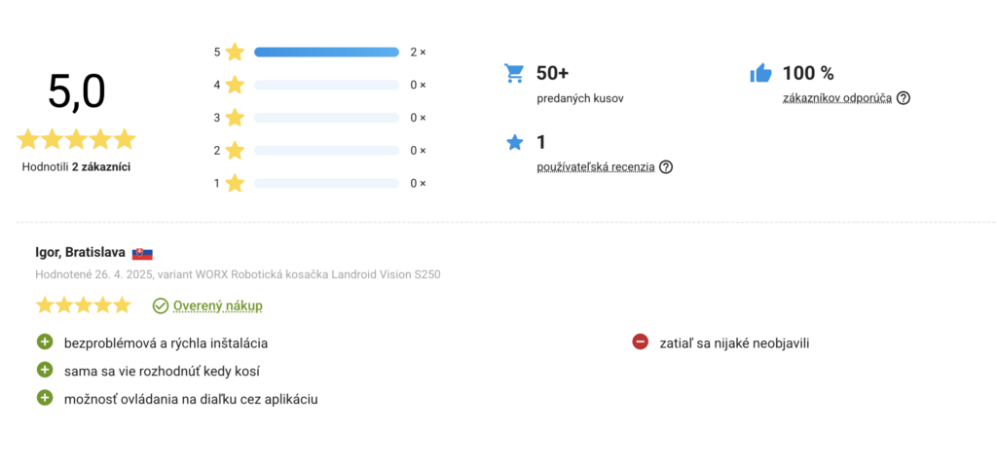The image size is (997, 466).
Task: Open the používateľská recenzia link
Action: (x=596, y=167)
